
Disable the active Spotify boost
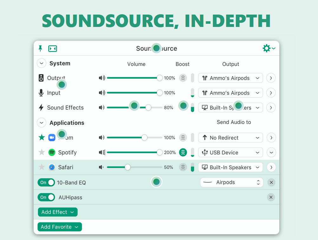pyautogui.click(x=183, y=152)
